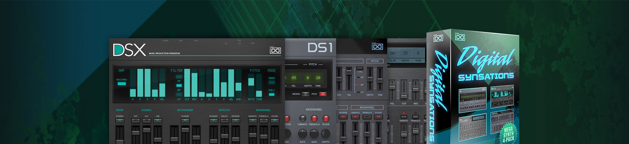The width and height of the screenshot is (629, 144).
Task: Click the UVI logo on DSX panel
Action: 275,50
